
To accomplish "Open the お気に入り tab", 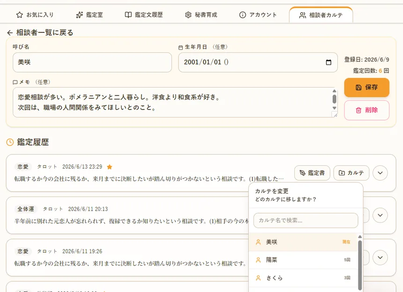I will pos(35,15).
